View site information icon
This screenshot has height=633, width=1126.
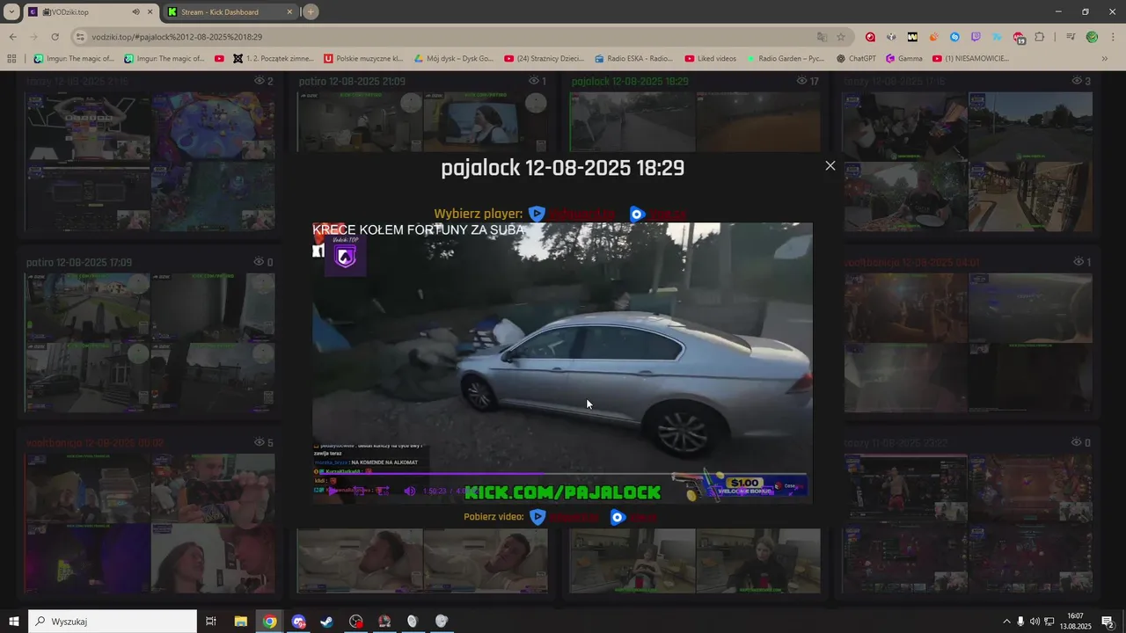(80, 37)
